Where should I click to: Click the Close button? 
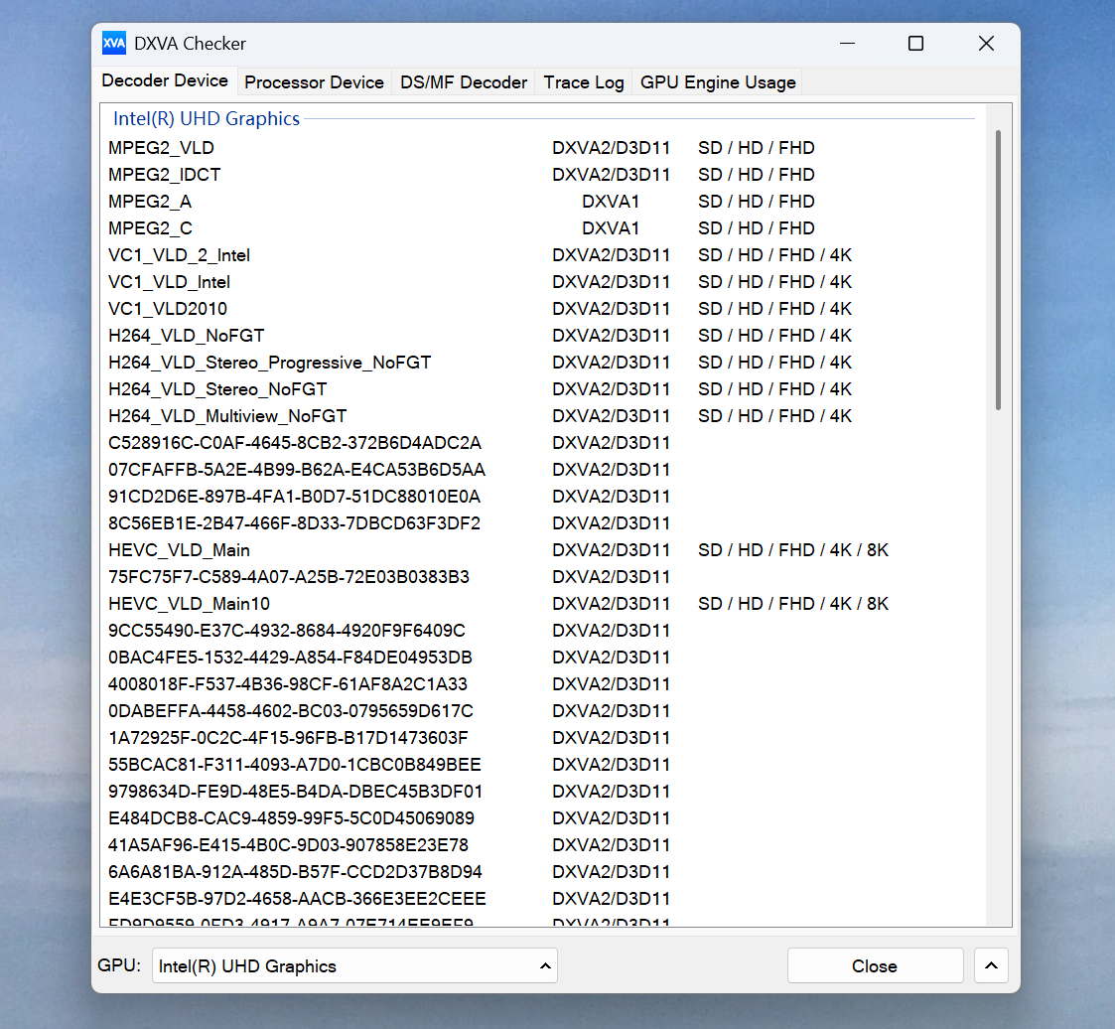(875, 965)
